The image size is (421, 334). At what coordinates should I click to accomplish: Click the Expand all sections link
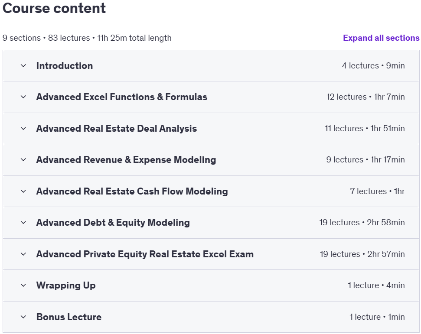pyautogui.click(x=381, y=38)
